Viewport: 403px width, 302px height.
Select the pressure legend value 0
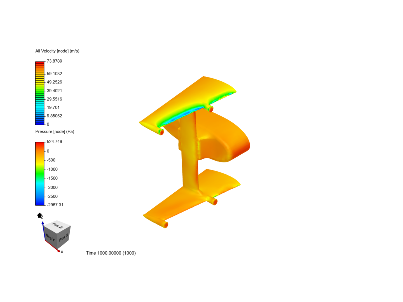point(48,151)
